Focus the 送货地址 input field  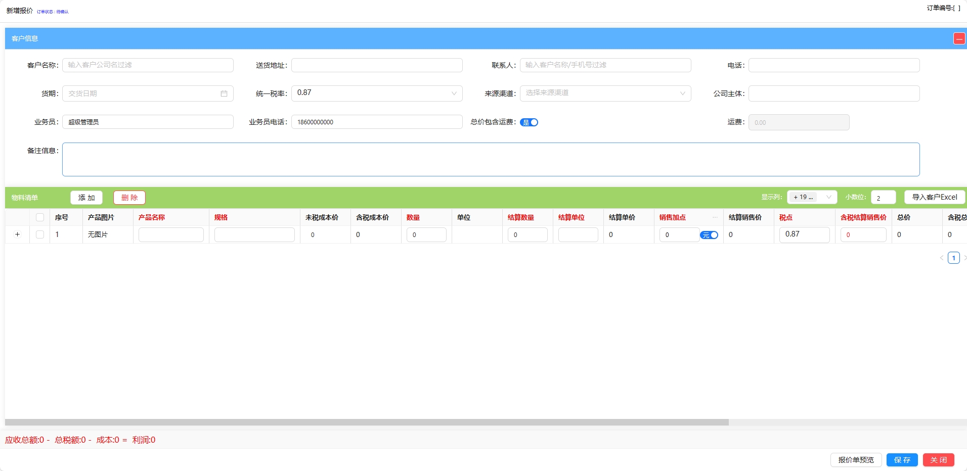[377, 65]
